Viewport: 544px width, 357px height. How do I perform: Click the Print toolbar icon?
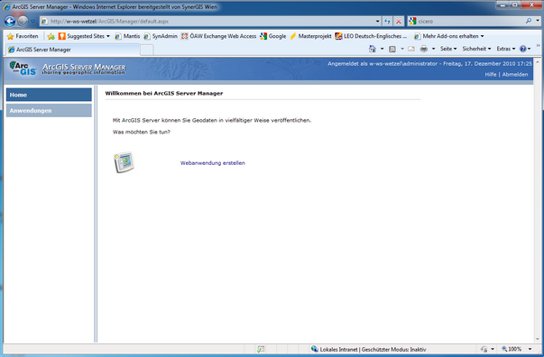(424, 49)
